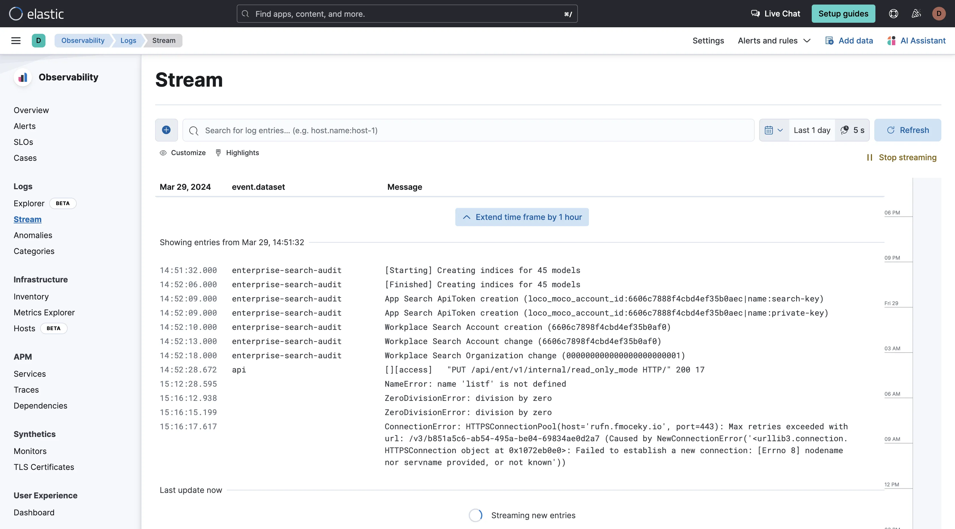955x529 pixels.
Task: Click the magnifier icon in log search
Action: point(194,130)
